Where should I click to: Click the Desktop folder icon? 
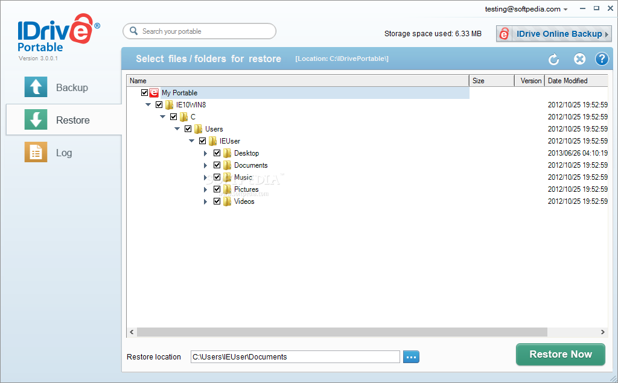[x=228, y=153]
